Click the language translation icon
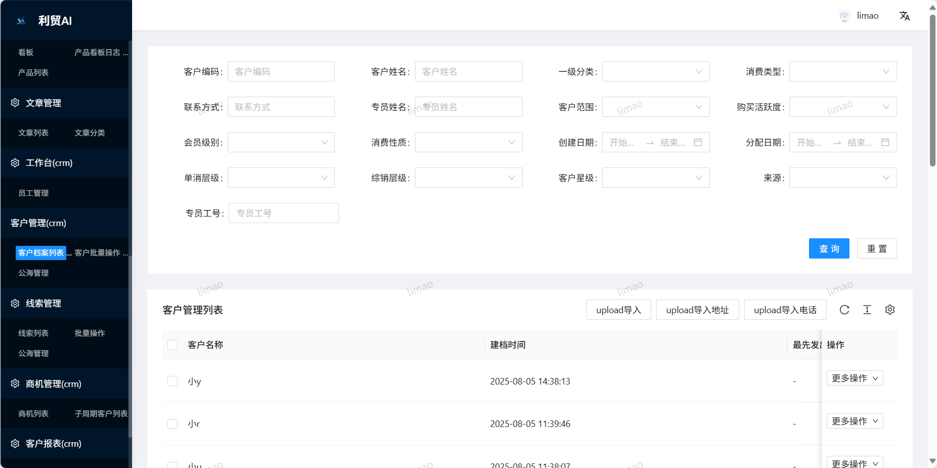The width and height of the screenshot is (937, 468). (x=905, y=16)
